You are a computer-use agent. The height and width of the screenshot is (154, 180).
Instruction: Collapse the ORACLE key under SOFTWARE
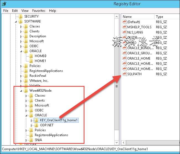pos(21,51)
